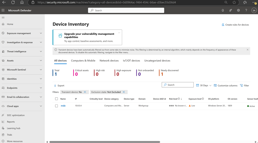Open the help question mark icon

[246, 10]
